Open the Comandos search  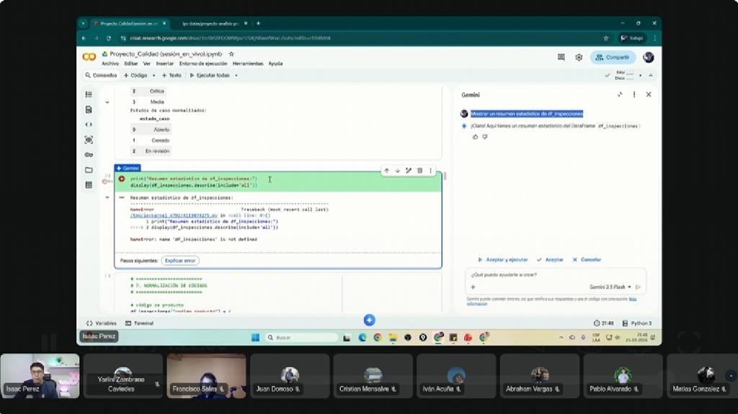coord(101,76)
